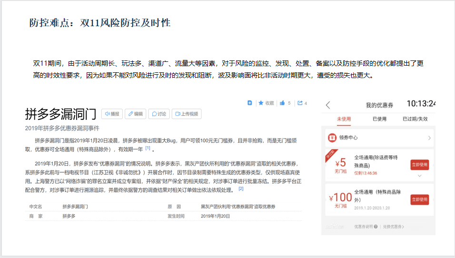This screenshot has height=258, width=455.
Task: Click the 编辑 edit button
Action: [x=135, y=114]
